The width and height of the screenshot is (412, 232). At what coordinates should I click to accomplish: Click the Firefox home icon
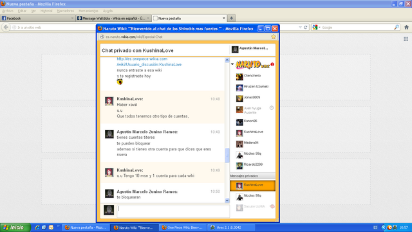tap(406, 27)
